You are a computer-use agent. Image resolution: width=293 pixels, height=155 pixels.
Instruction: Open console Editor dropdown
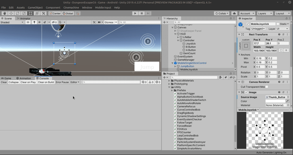click(x=75, y=82)
